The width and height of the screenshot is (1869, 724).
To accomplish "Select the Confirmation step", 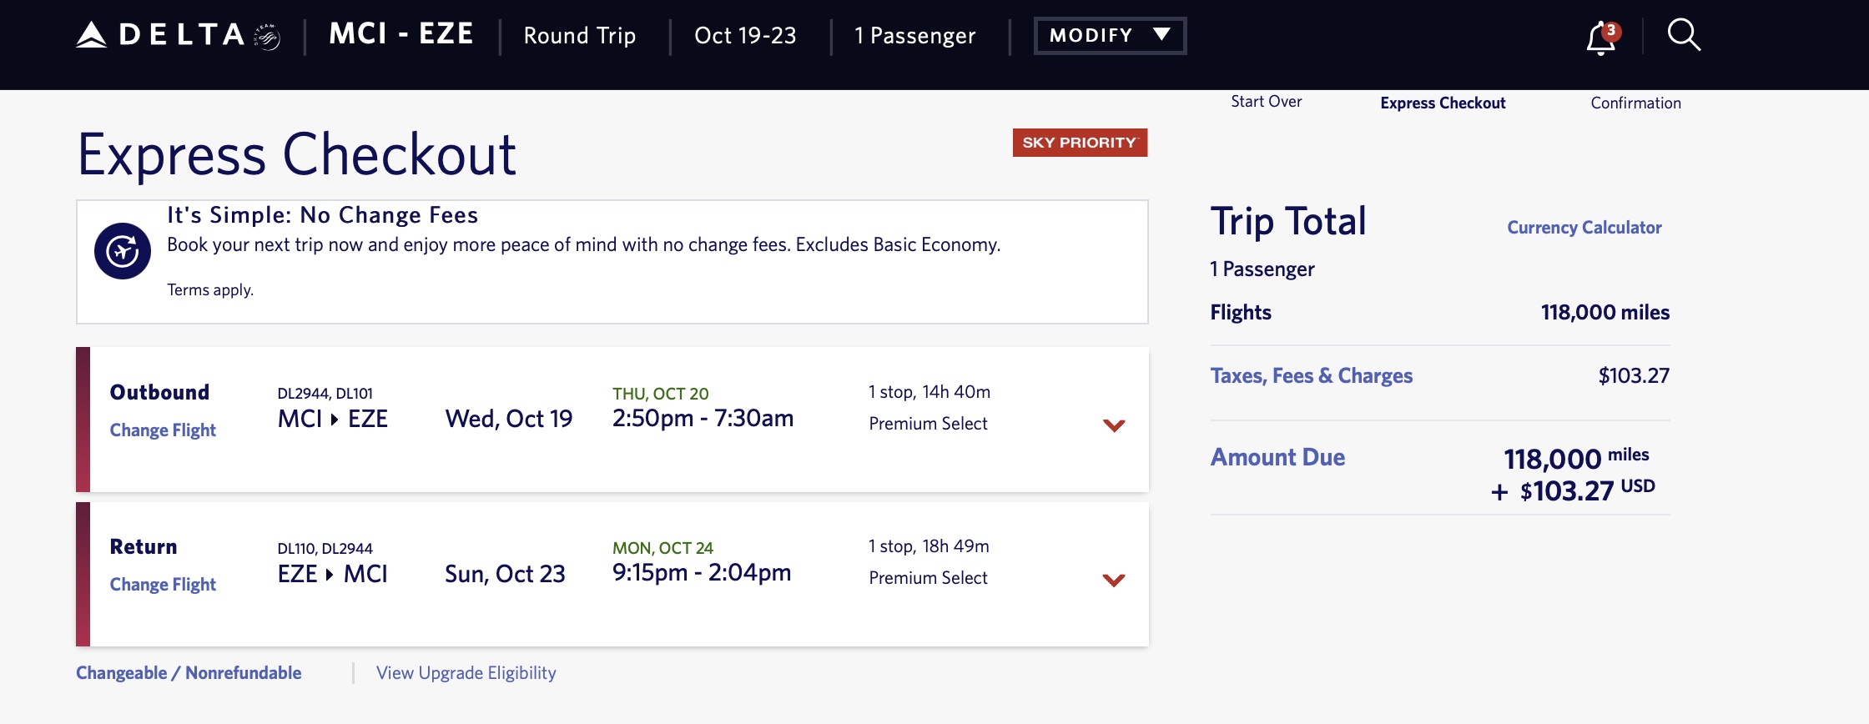I will click(1635, 103).
